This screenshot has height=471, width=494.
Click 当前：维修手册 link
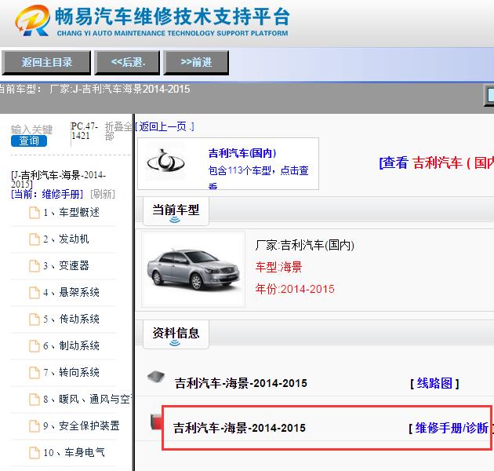47,194
